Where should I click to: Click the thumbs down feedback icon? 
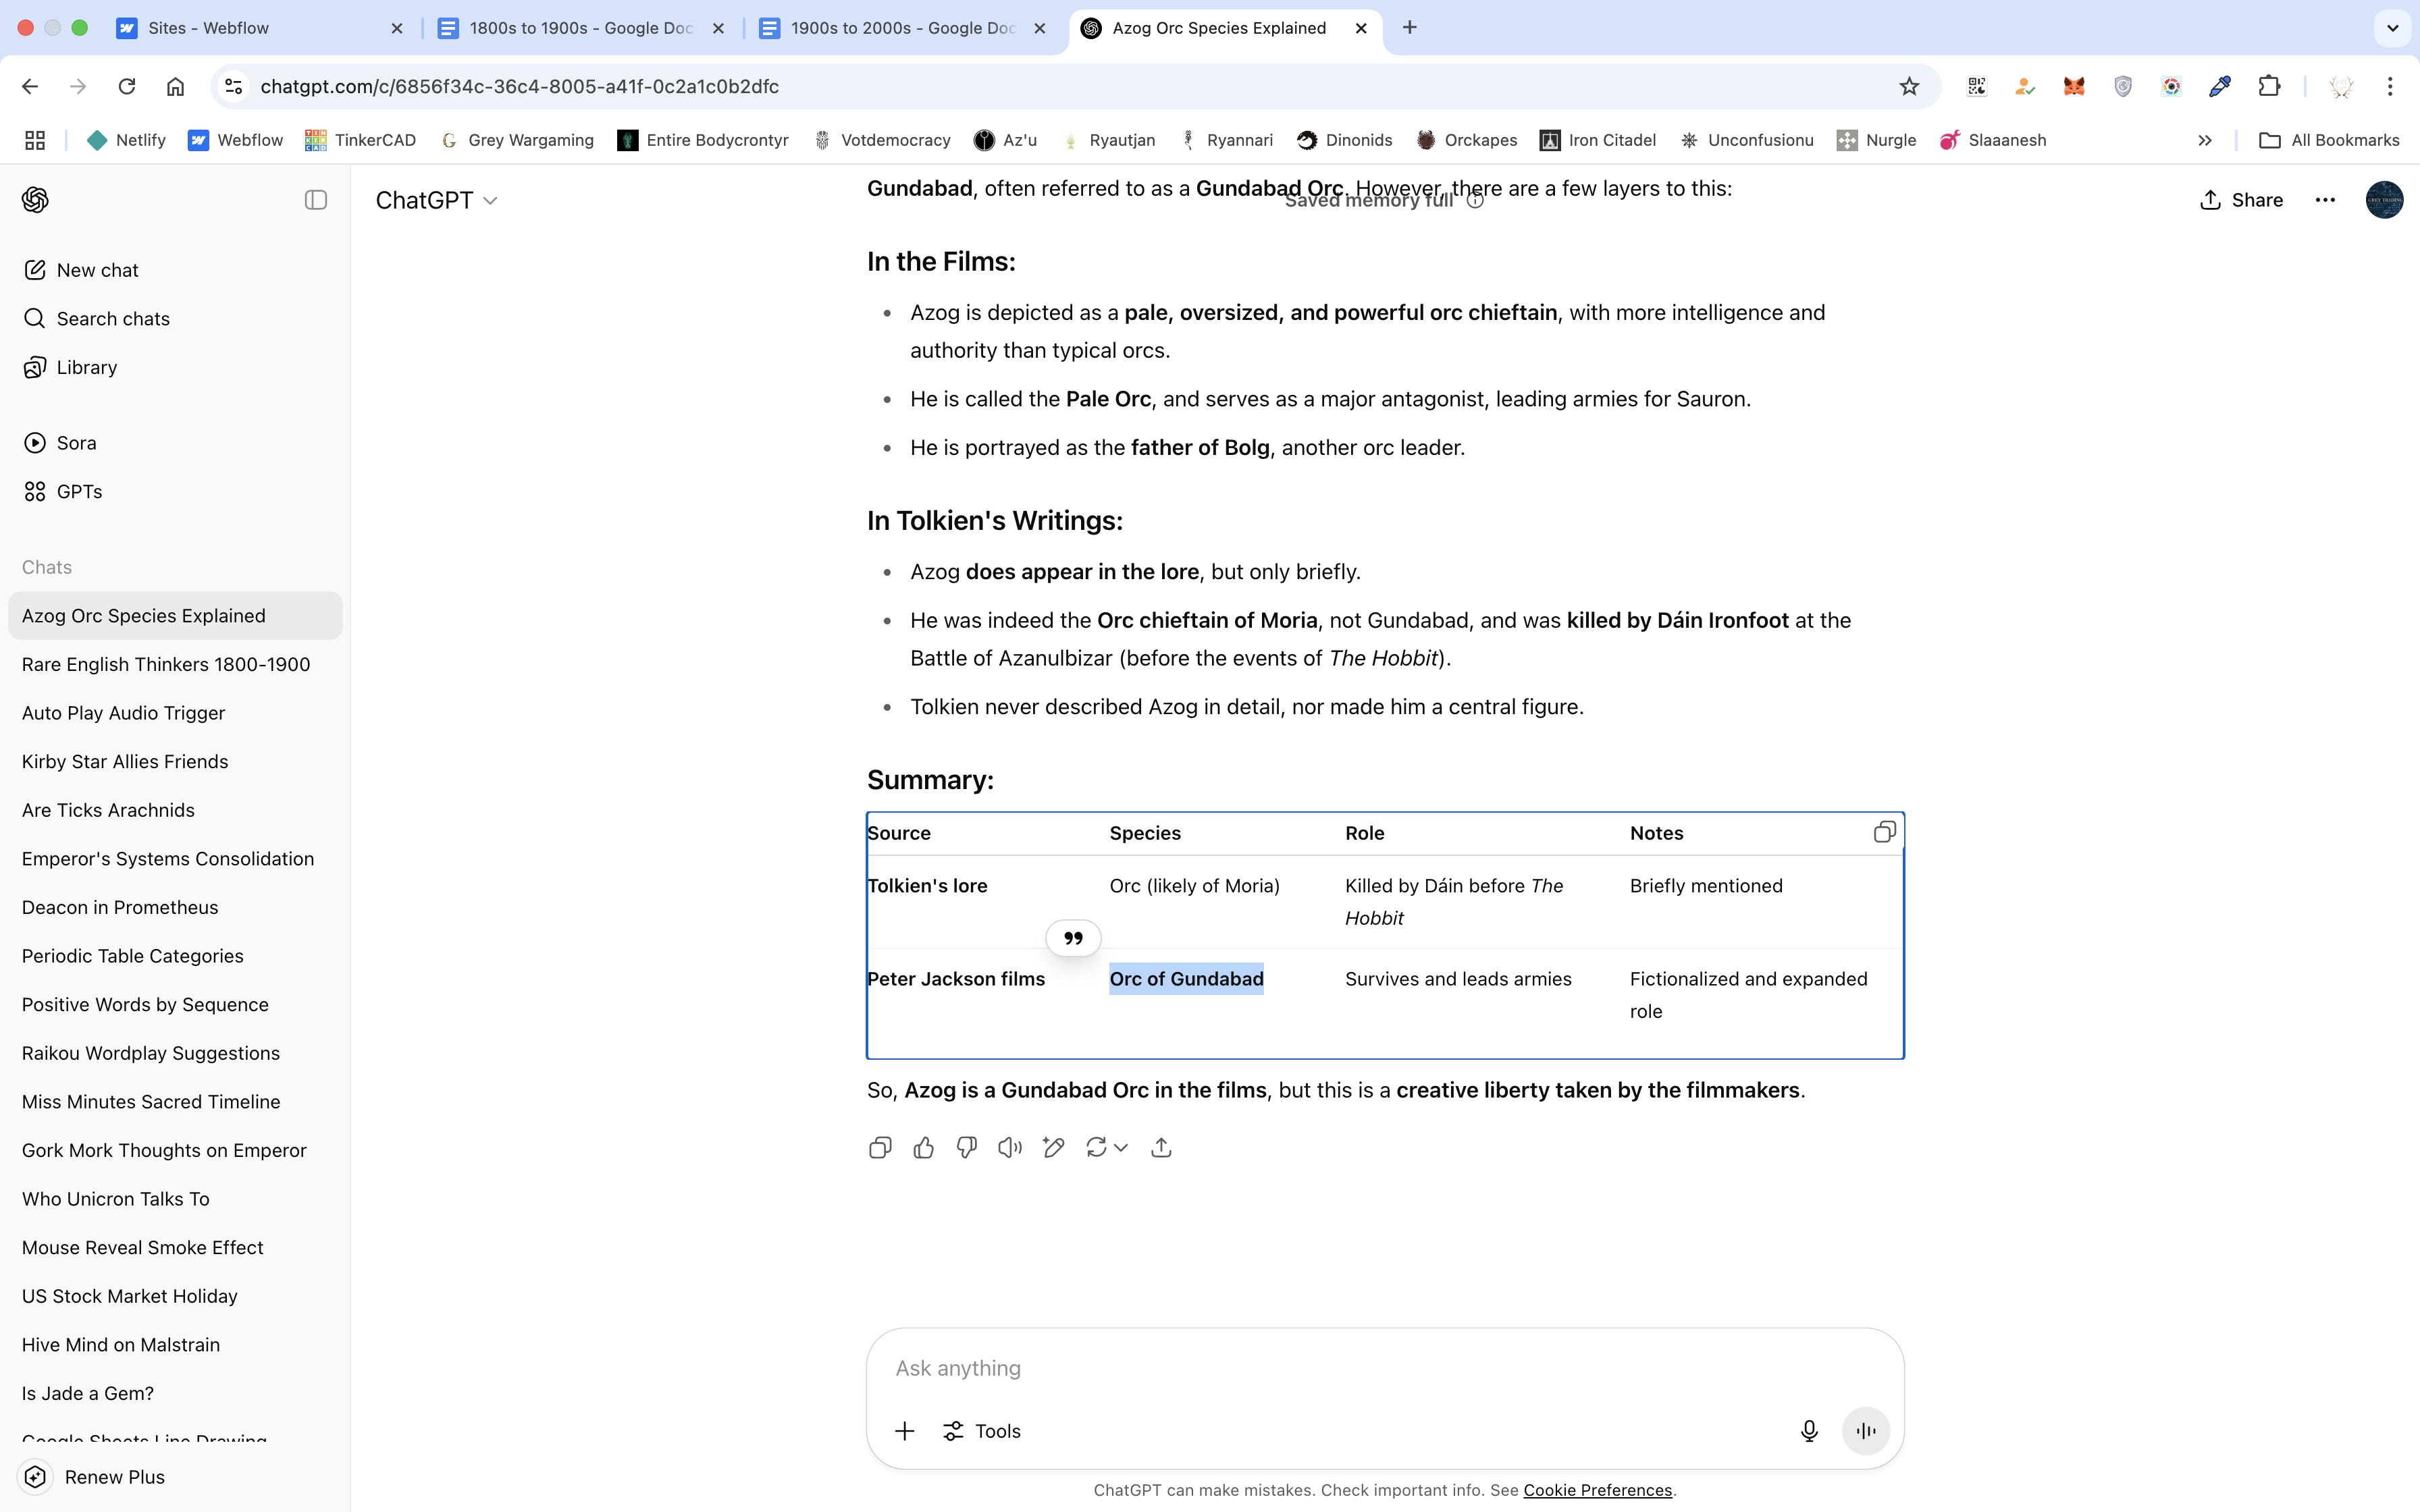[x=966, y=1147]
